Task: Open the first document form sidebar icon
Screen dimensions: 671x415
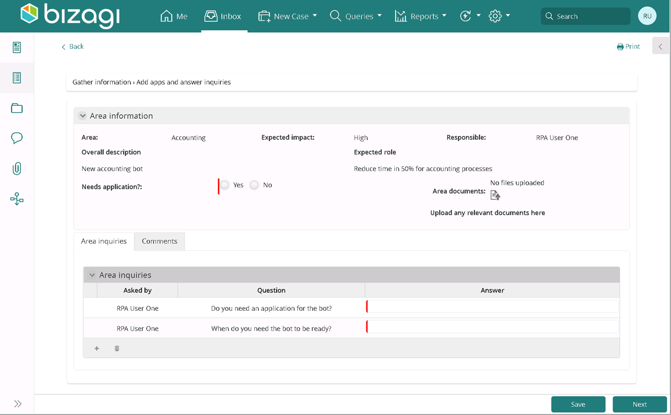Action: pyautogui.click(x=17, y=48)
